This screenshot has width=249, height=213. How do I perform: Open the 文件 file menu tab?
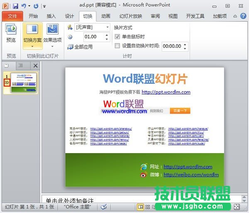(12, 16)
